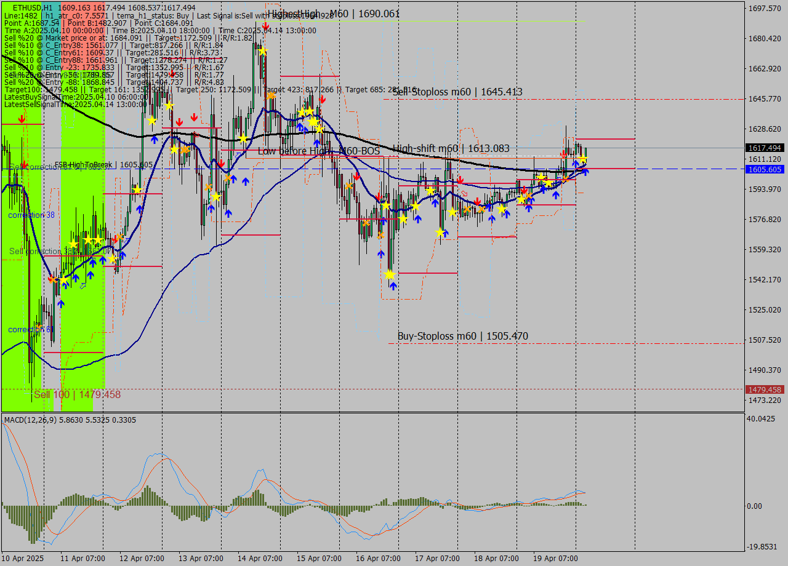Click the current price tag 1617.494
Viewport: 788px width, 566px height.
point(765,148)
